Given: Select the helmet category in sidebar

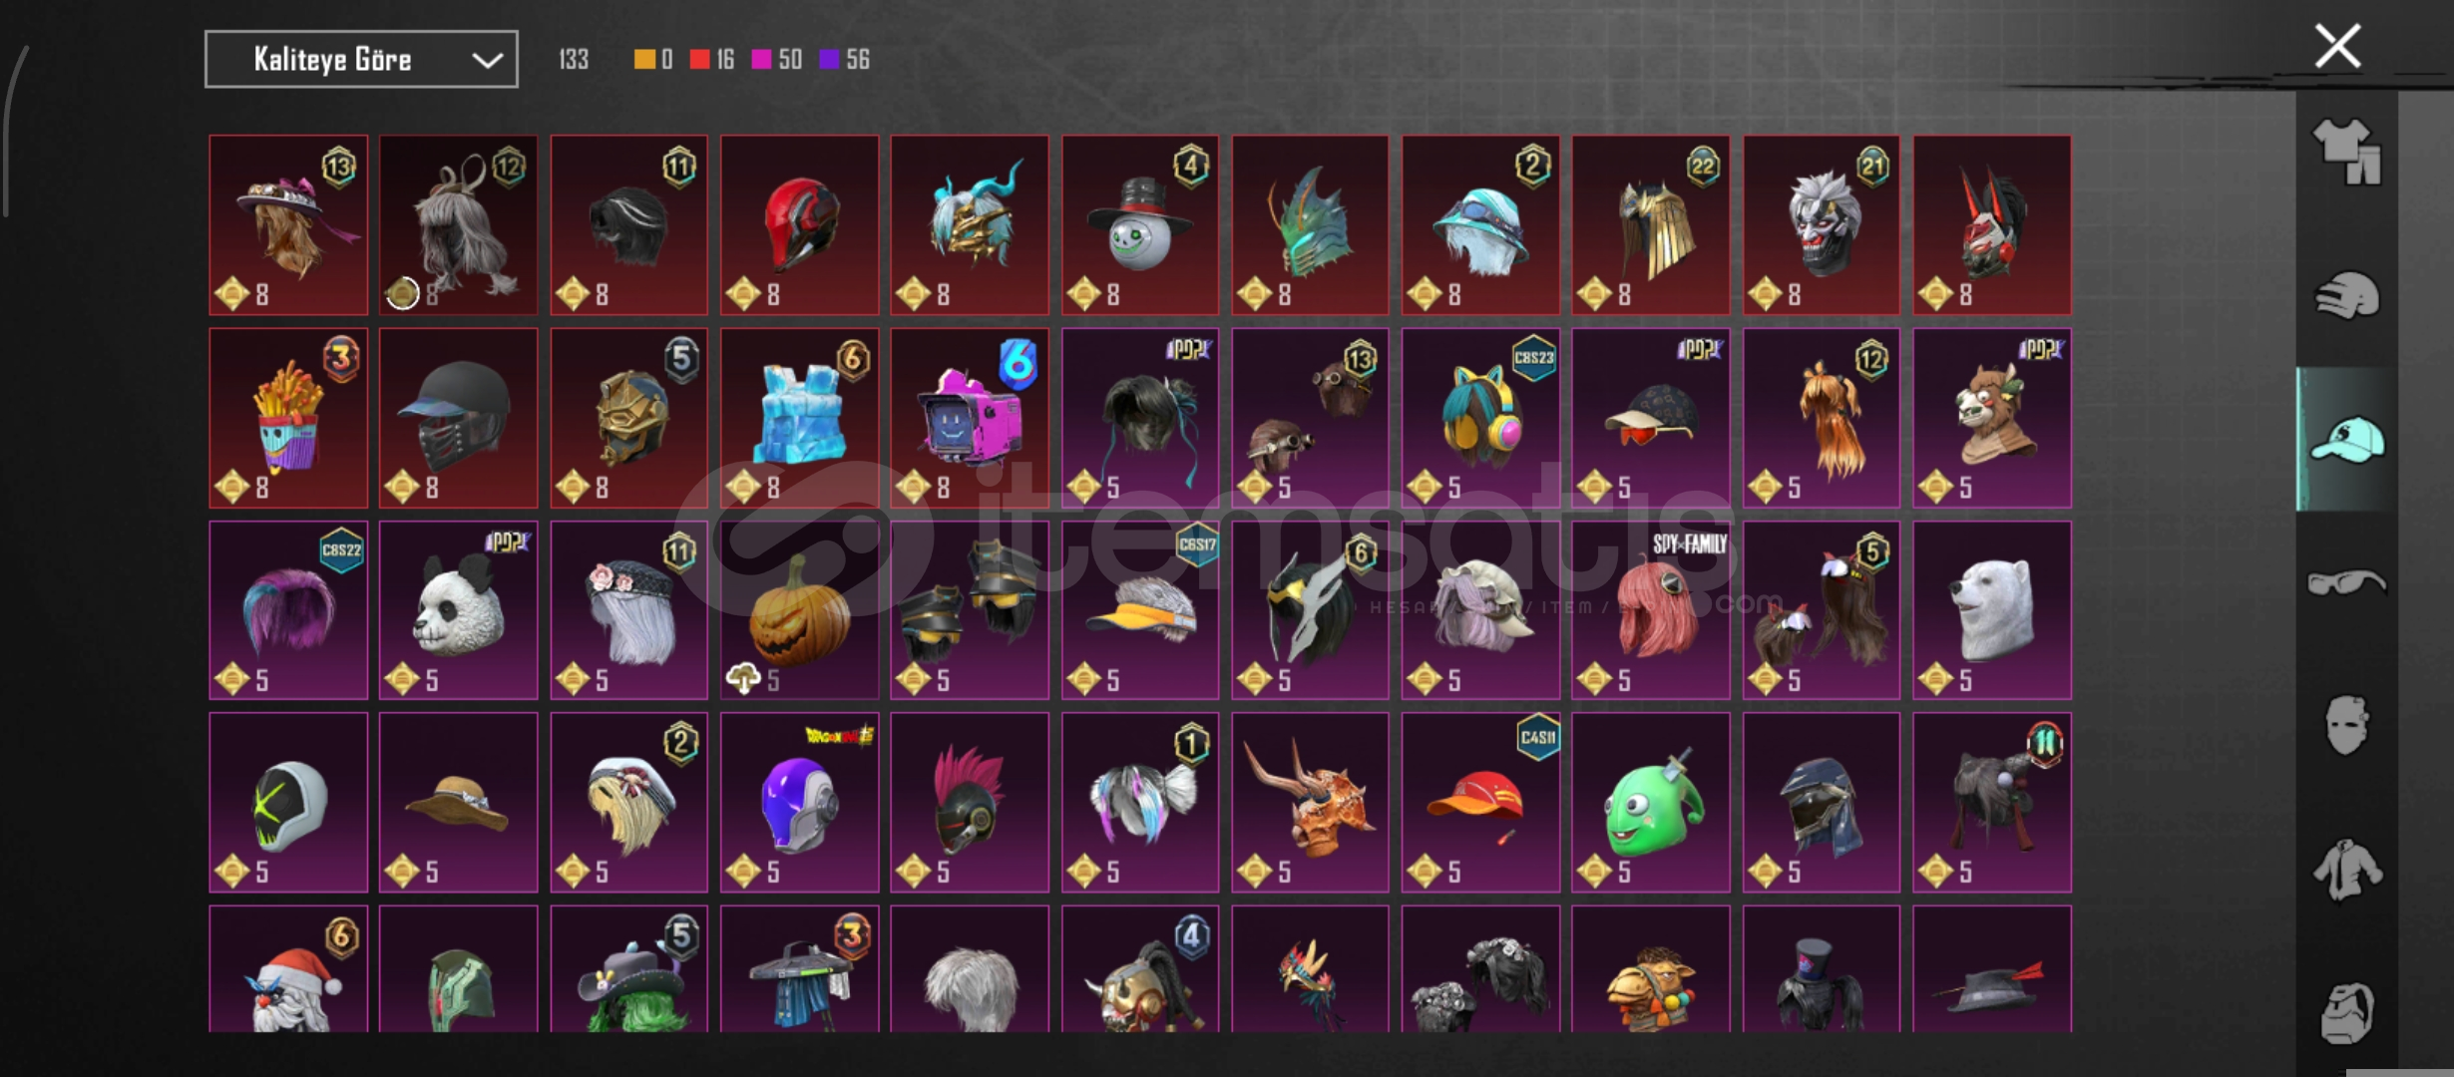Looking at the screenshot, I should point(2347,295).
